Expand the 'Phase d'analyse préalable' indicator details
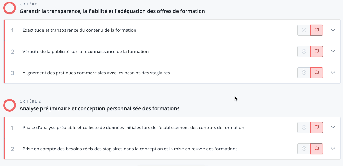The image size is (343, 166). point(333,128)
